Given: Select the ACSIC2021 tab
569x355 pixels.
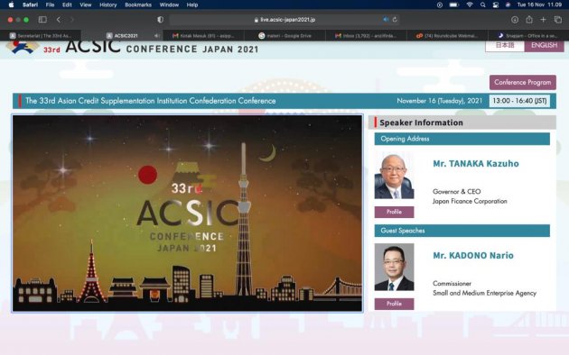Looking at the screenshot, I should point(122,35).
